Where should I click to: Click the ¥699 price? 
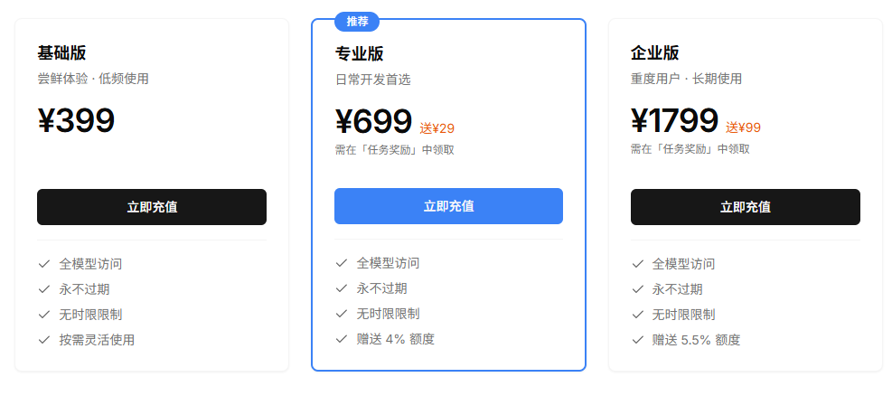click(373, 121)
